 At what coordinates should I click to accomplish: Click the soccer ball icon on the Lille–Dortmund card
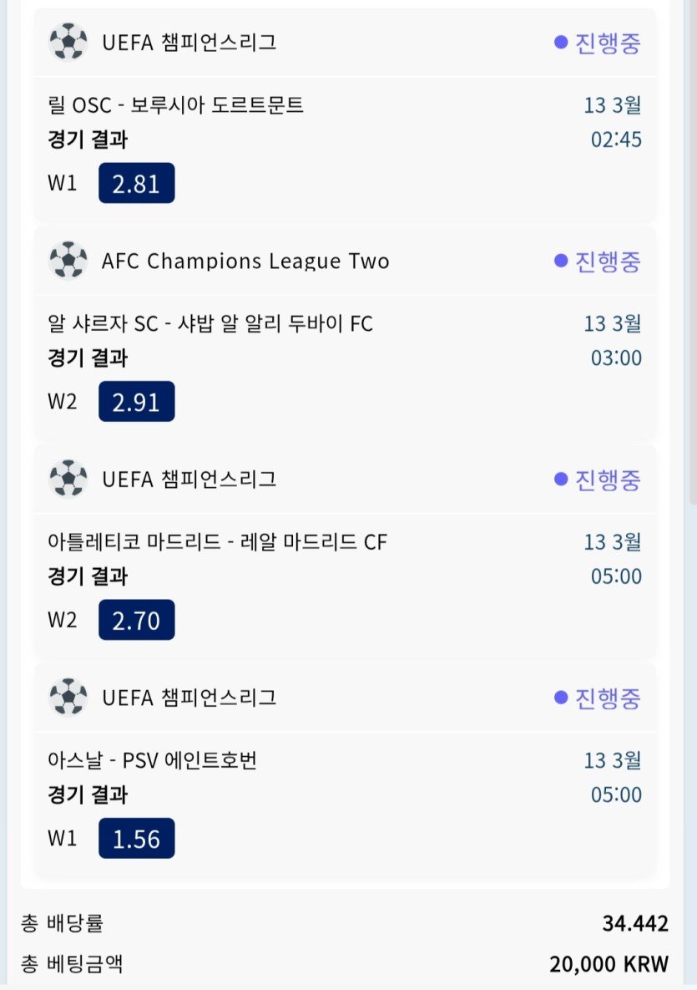(x=68, y=42)
